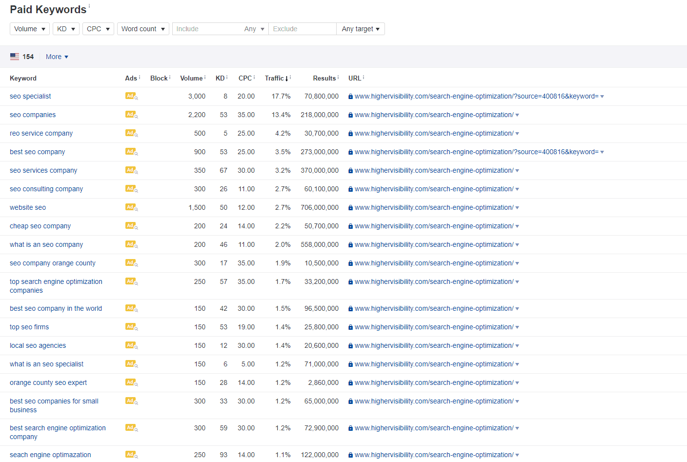Expand the URL dropdown arrow for "seo specialist"

point(602,96)
